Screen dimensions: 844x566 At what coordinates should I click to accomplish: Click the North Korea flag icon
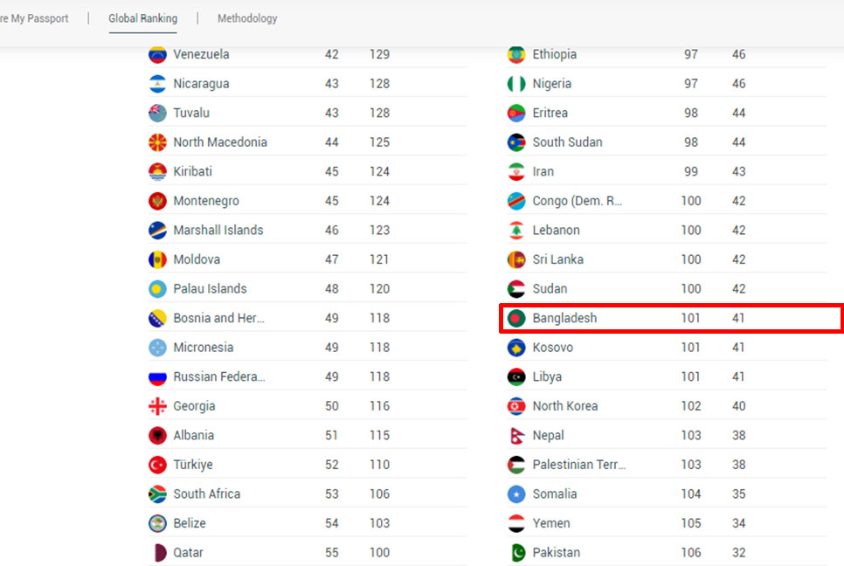(516, 406)
